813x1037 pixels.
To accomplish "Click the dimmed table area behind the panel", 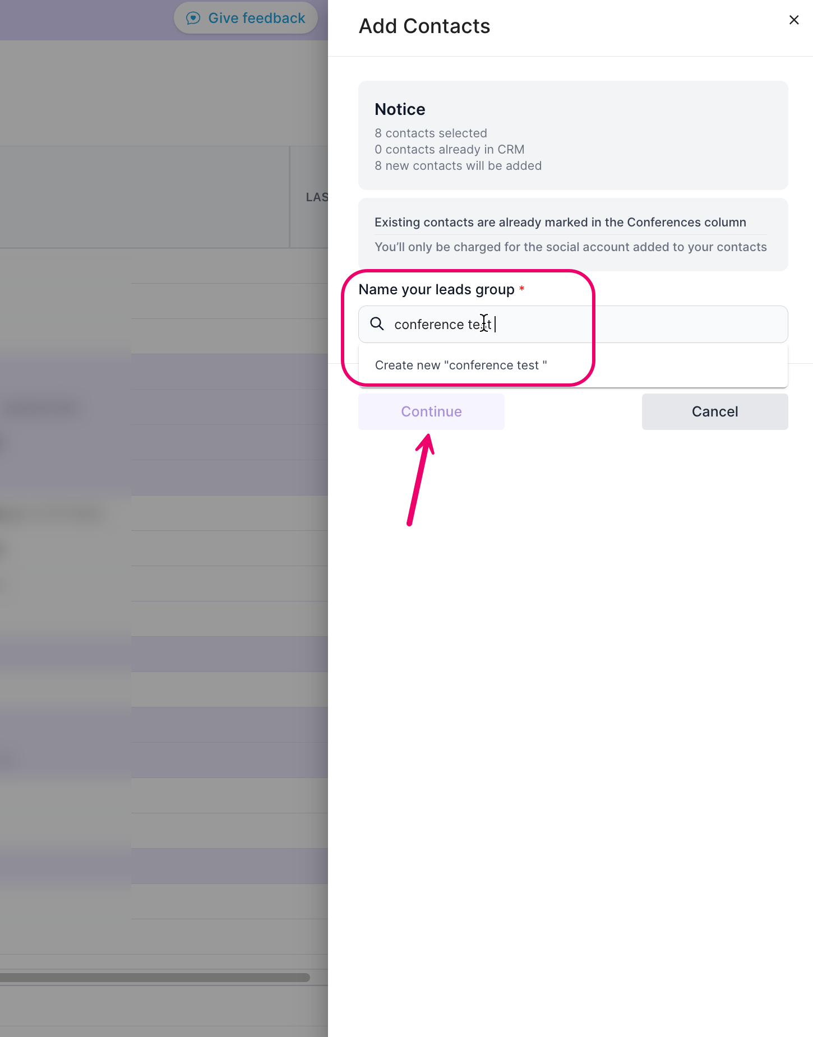I will (163, 561).
